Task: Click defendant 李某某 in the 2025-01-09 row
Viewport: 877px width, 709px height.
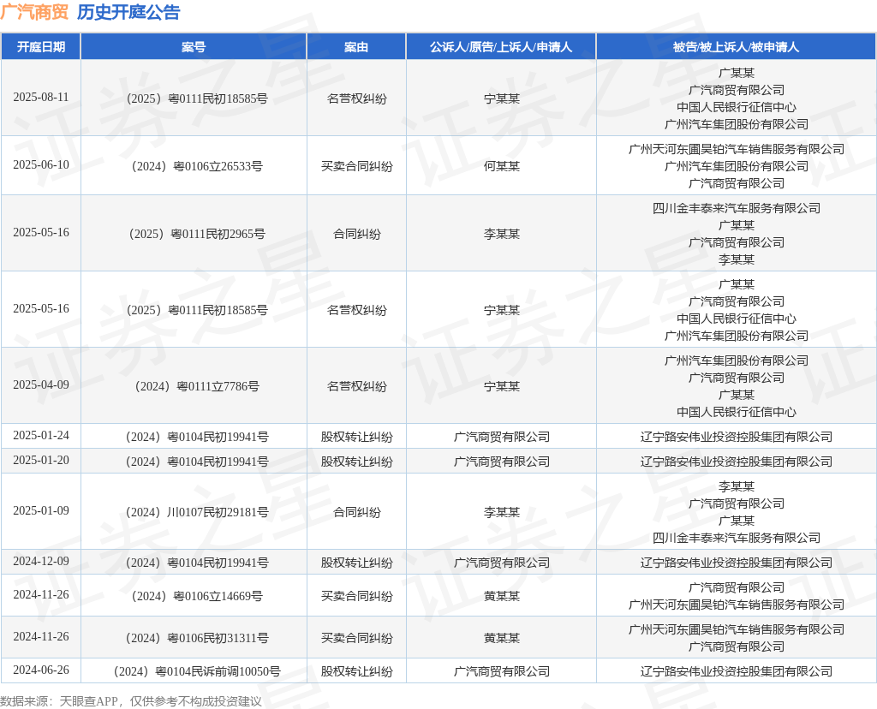Action: tap(736, 486)
